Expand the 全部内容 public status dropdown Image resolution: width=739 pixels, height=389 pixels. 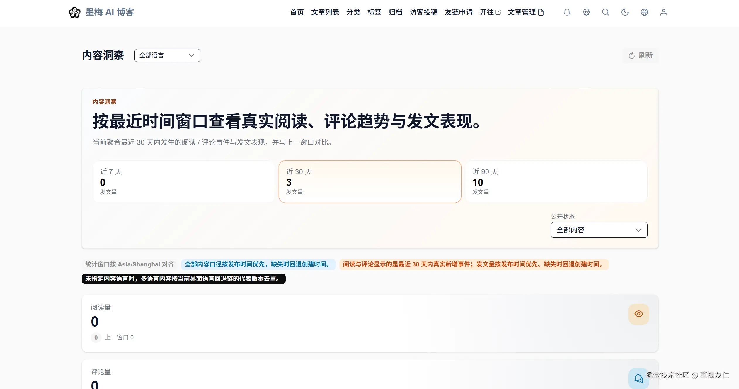(599, 230)
